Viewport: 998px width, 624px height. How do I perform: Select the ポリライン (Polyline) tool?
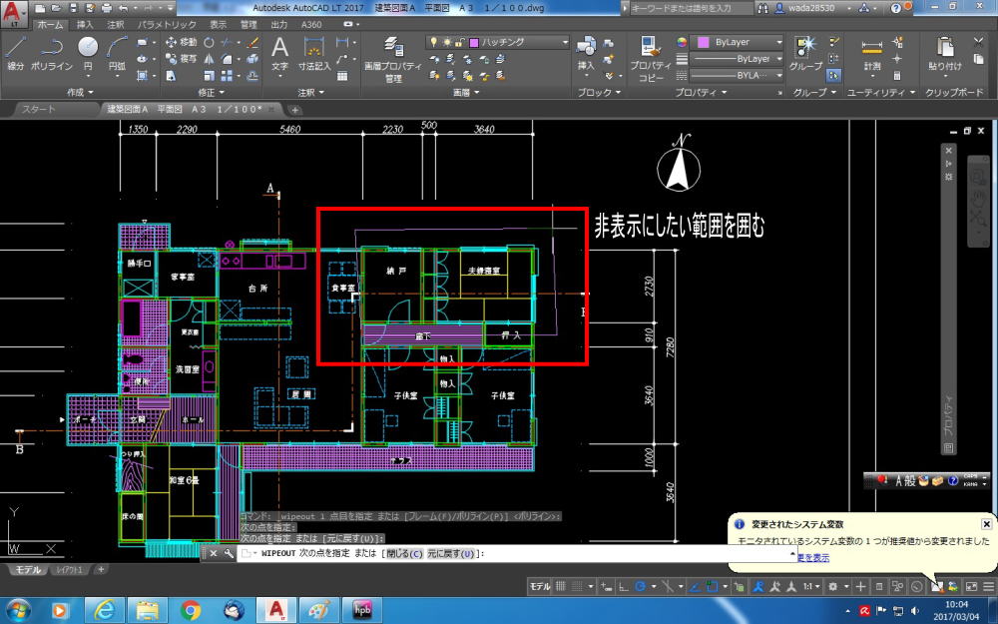[52, 53]
